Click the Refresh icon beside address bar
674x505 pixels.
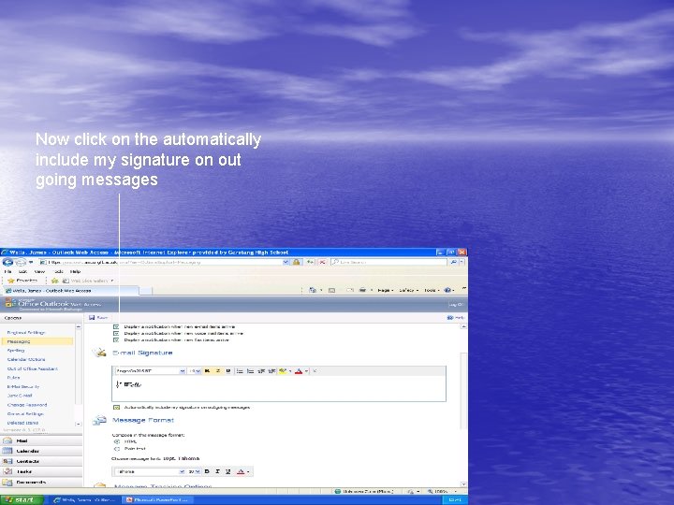pos(310,262)
